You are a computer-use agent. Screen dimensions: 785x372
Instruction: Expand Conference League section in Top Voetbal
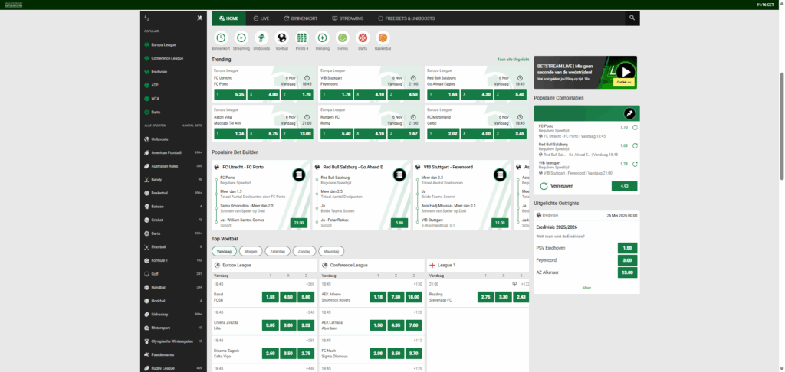point(372,265)
